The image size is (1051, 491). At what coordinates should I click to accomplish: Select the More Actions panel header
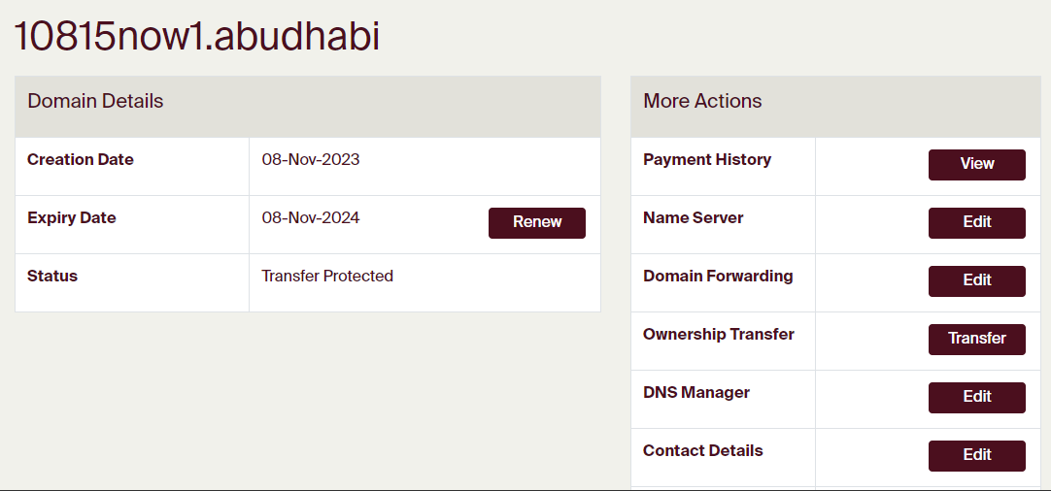(x=702, y=102)
